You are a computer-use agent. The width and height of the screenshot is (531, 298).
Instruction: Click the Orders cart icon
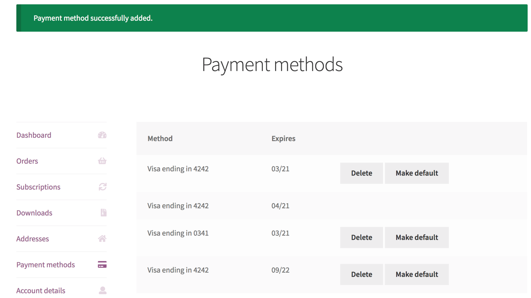pyautogui.click(x=102, y=161)
